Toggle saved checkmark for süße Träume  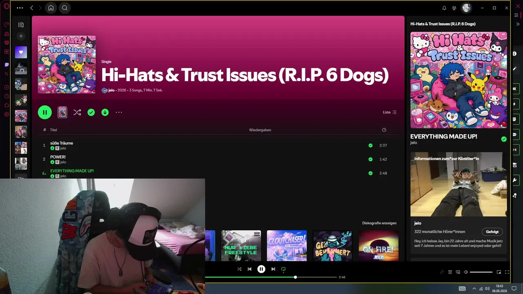(370, 145)
